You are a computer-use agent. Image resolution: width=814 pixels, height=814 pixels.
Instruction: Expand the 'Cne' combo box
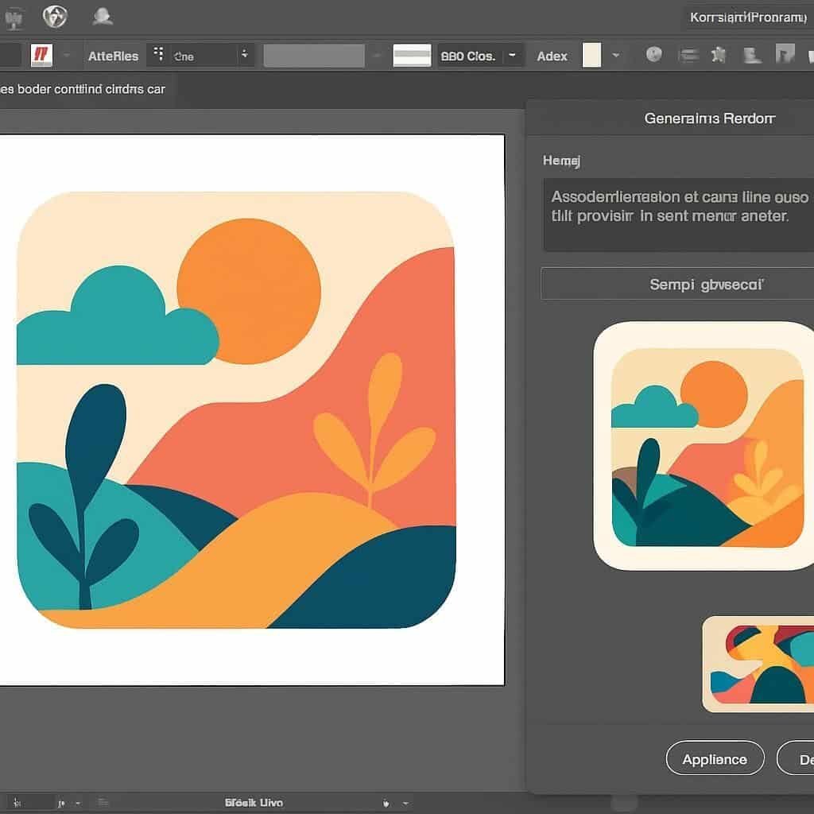245,55
